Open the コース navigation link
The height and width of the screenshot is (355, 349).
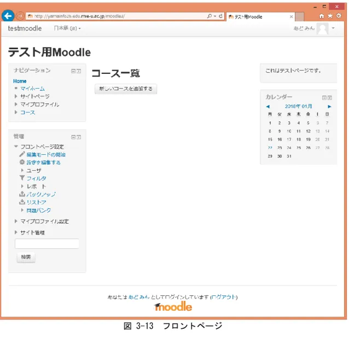coord(28,113)
